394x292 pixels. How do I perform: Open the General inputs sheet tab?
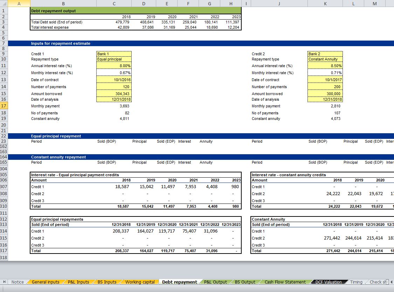click(46, 282)
